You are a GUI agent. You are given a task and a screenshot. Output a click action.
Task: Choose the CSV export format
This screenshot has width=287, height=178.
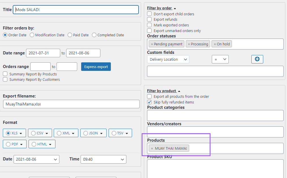[x=33, y=133]
